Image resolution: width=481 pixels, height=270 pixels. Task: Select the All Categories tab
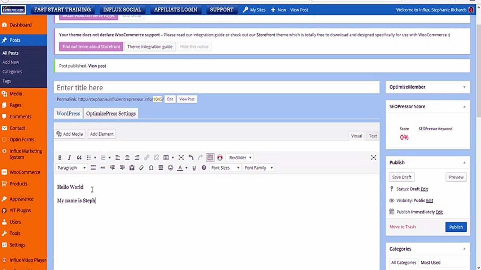[404, 262]
